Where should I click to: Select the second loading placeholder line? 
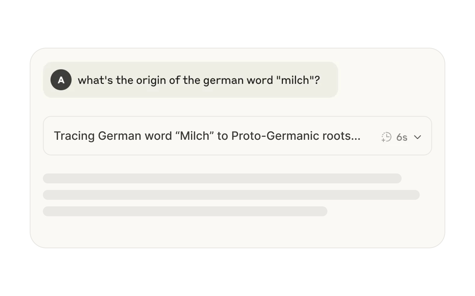tap(231, 195)
